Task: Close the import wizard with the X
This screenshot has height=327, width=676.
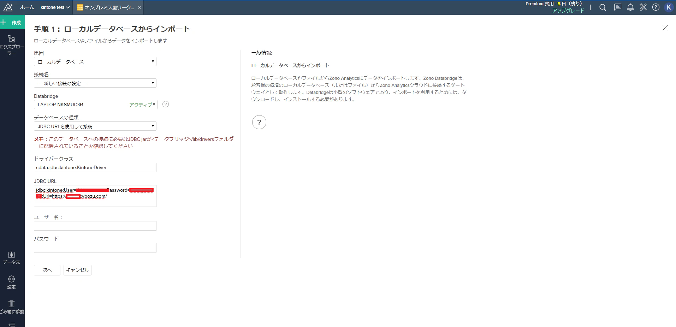Action: [x=665, y=28]
